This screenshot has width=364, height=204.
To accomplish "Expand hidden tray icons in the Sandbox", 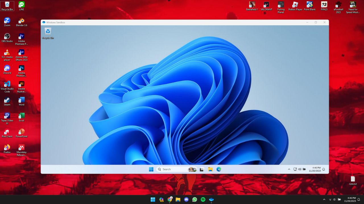I will [x=289, y=169].
